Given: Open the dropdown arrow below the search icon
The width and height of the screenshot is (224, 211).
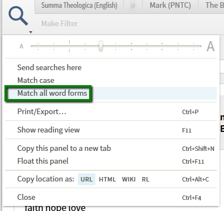Looking at the screenshot, I should (x=31, y=32).
